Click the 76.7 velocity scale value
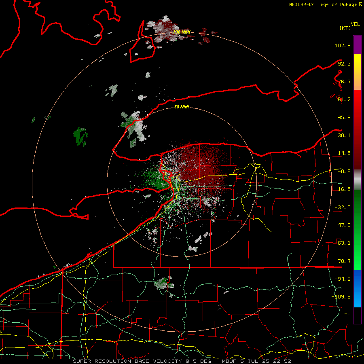The image size is (364, 364). pos(344,81)
